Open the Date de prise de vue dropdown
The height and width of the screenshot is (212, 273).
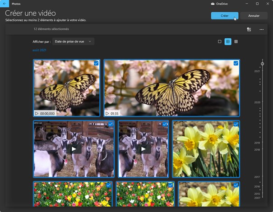click(74, 41)
